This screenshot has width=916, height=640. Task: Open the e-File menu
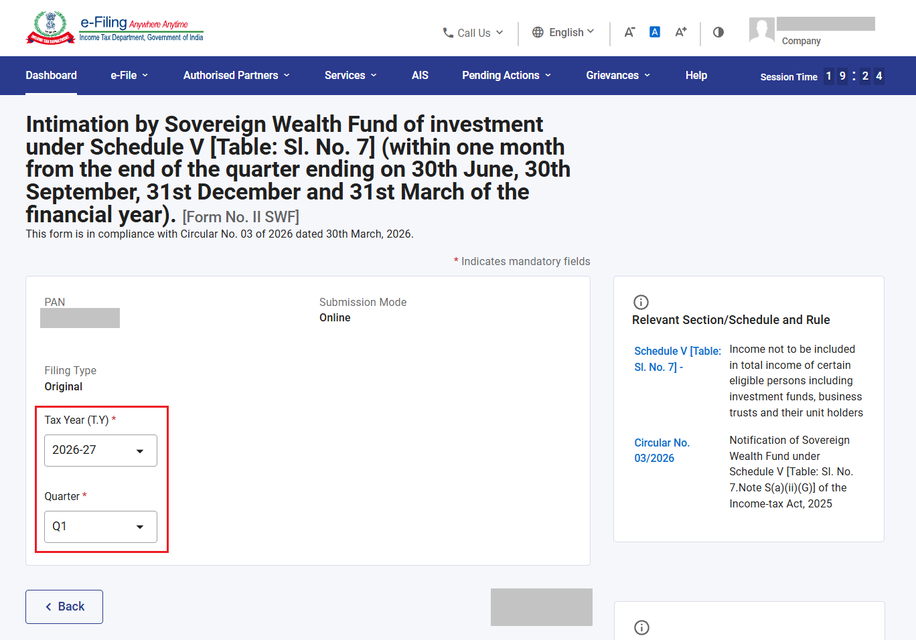(129, 76)
